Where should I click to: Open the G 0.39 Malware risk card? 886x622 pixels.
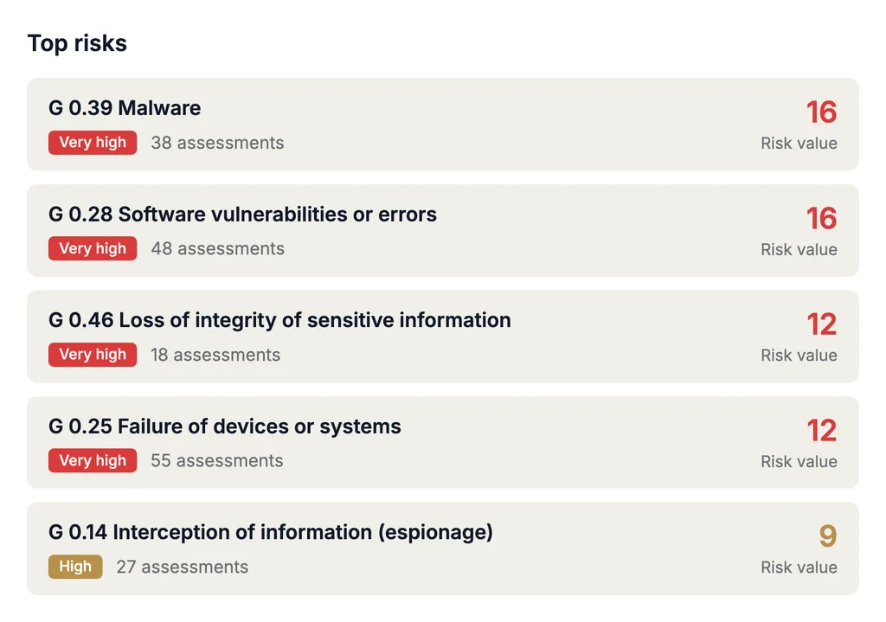click(x=443, y=125)
